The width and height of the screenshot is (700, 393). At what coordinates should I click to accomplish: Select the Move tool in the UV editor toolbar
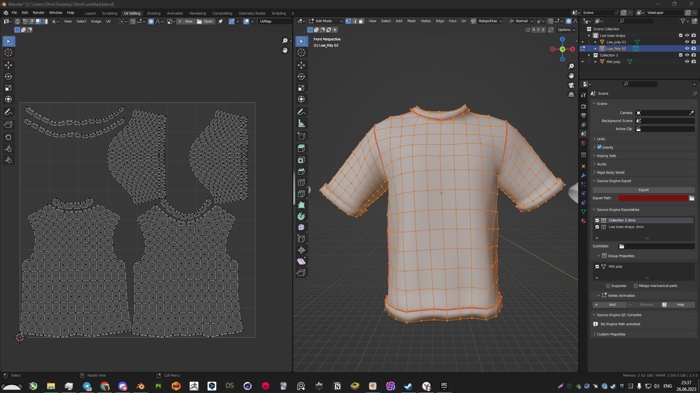[8, 65]
